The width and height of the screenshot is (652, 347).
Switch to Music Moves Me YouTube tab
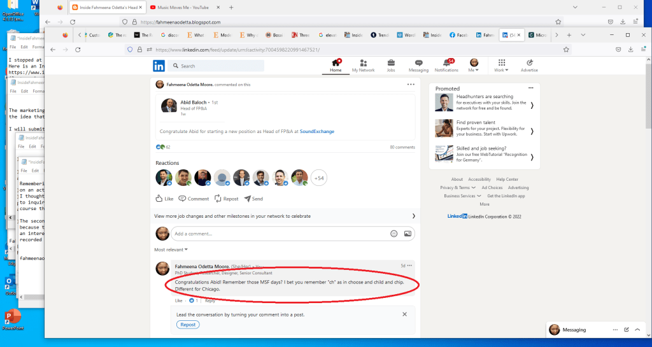[x=184, y=8]
